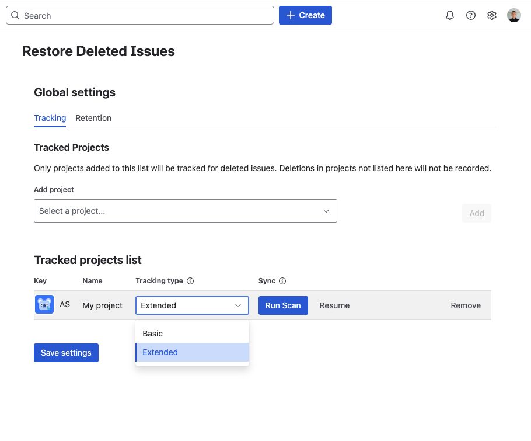Expand the Tracking type dropdown
This screenshot has height=441, width=531.
[192, 305]
